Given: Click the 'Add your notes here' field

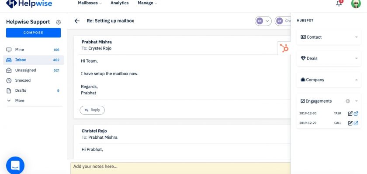Looking at the screenshot, I should (180, 168).
